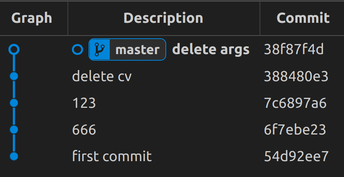Click the graph dot for first commit
Screen dimensions: 344x177
click(14, 157)
